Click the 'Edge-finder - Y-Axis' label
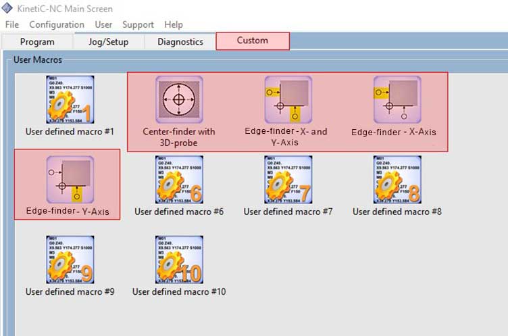Screen dimensions: 508x336 68,211
